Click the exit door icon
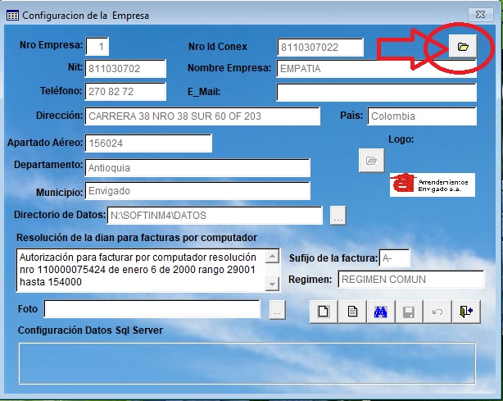This screenshot has height=401, width=503. point(466,312)
